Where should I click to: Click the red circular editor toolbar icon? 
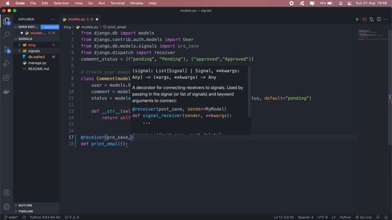click(x=364, y=19)
